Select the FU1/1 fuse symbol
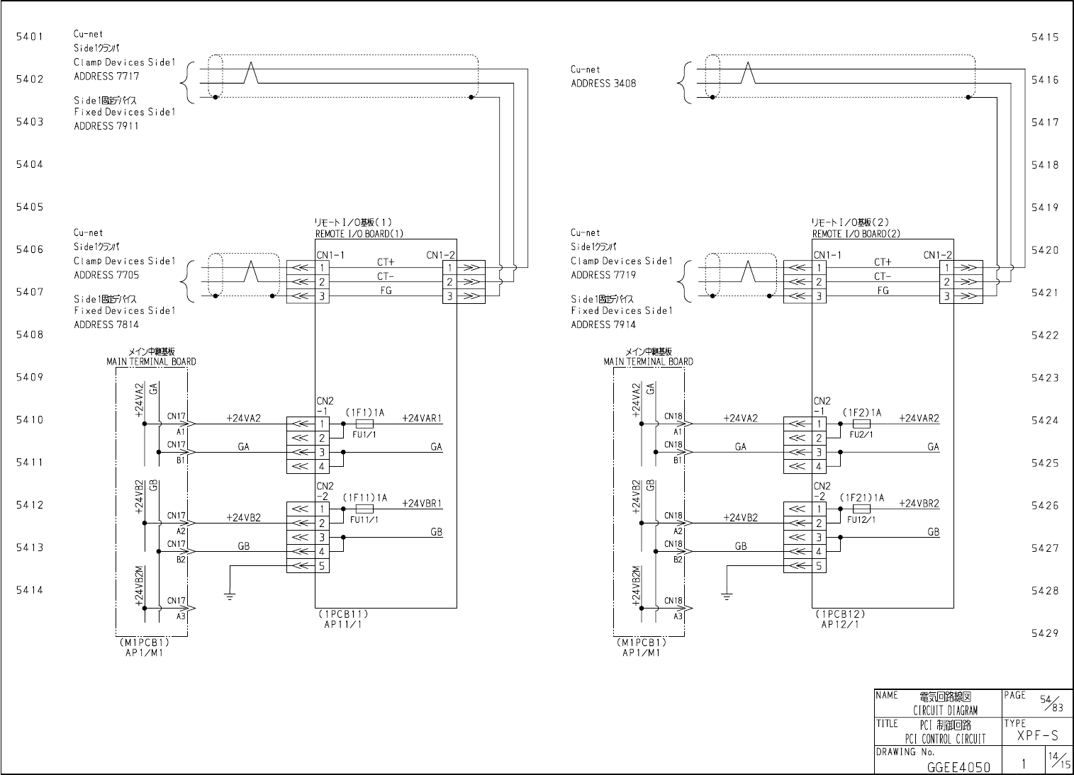Viewport: 1074px width, 775px height. click(x=364, y=424)
